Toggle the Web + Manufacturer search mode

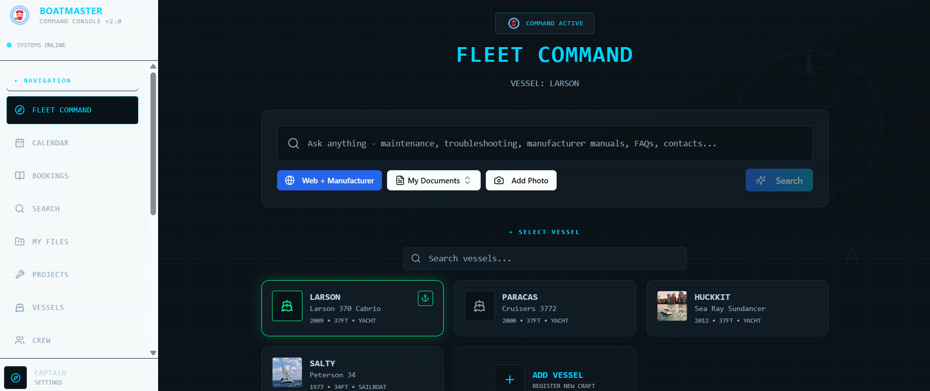pyautogui.click(x=329, y=180)
